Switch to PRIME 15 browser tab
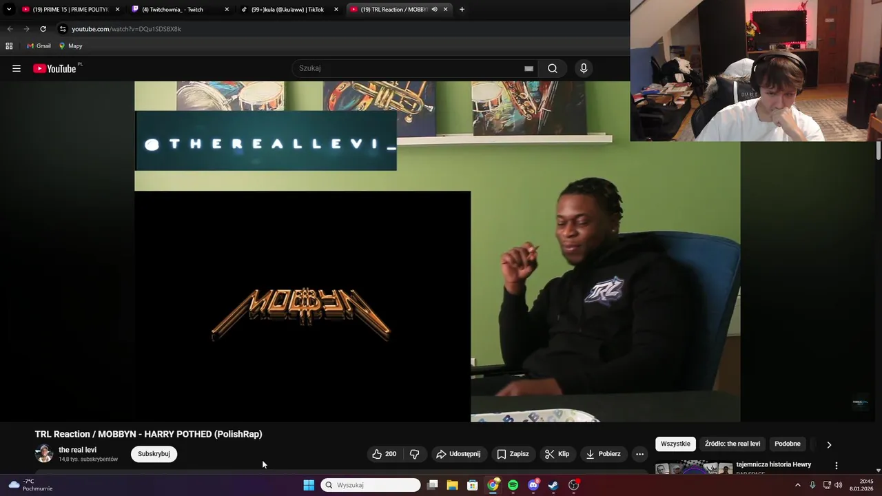The image size is (882, 496). click(69, 10)
